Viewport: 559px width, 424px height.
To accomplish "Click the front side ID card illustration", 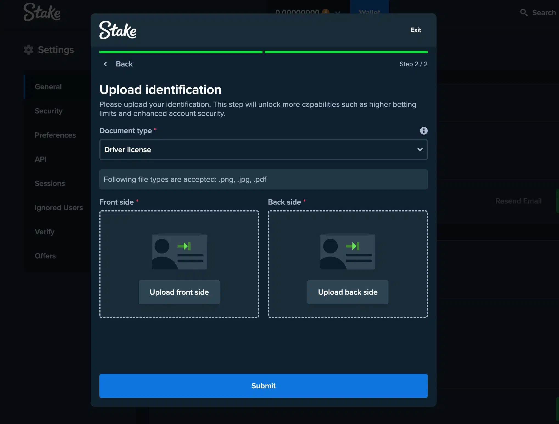I will pos(179,251).
